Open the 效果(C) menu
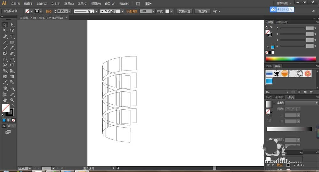319x172 pixels. 82,4
